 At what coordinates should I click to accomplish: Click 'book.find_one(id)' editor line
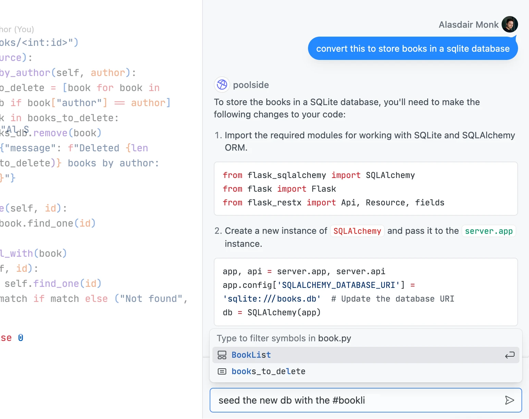click(48, 223)
